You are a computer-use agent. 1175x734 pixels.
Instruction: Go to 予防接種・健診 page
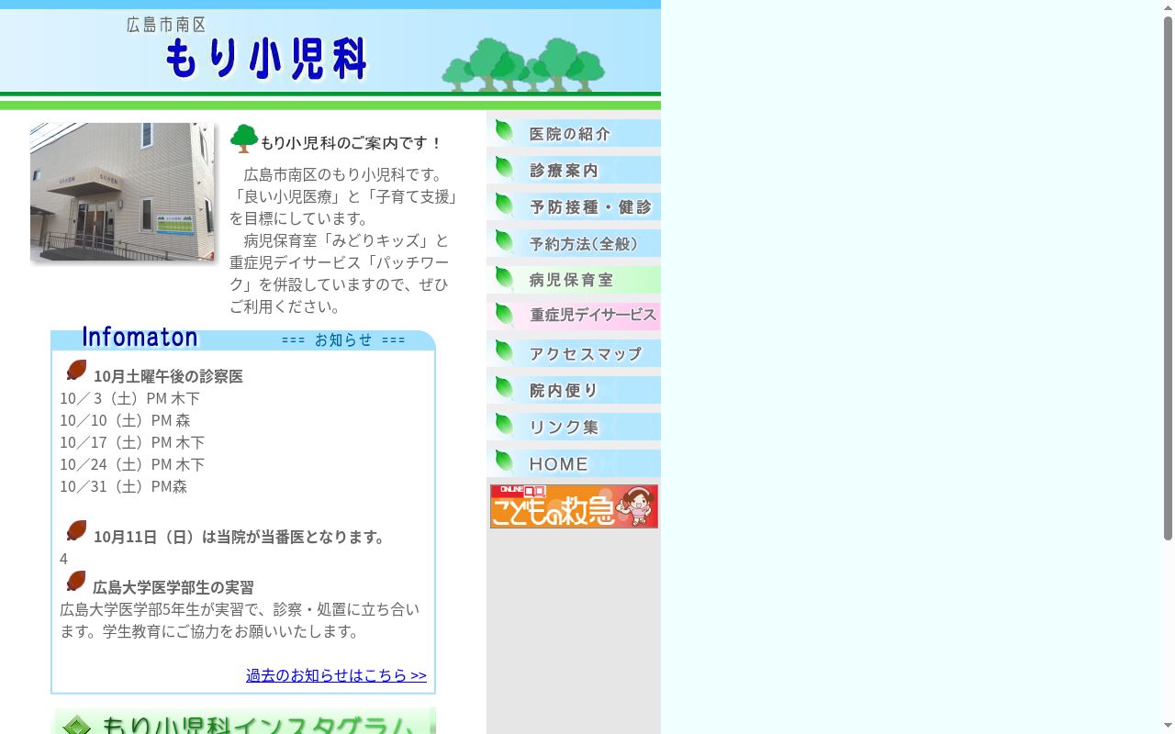click(574, 206)
